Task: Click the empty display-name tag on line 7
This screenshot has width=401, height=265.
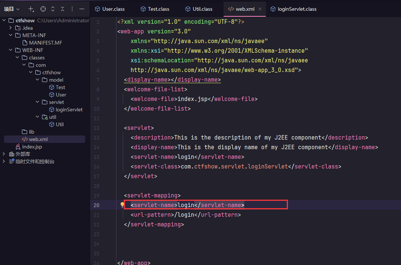Action: tap(172, 80)
